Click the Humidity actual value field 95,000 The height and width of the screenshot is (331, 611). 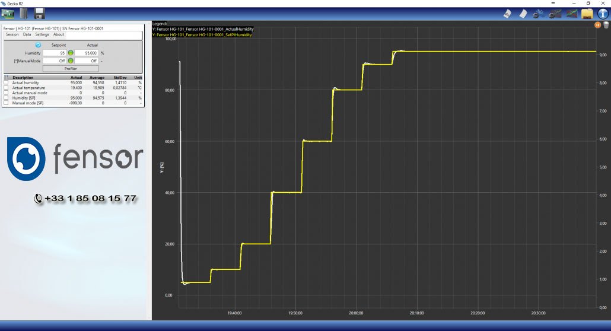click(86, 53)
